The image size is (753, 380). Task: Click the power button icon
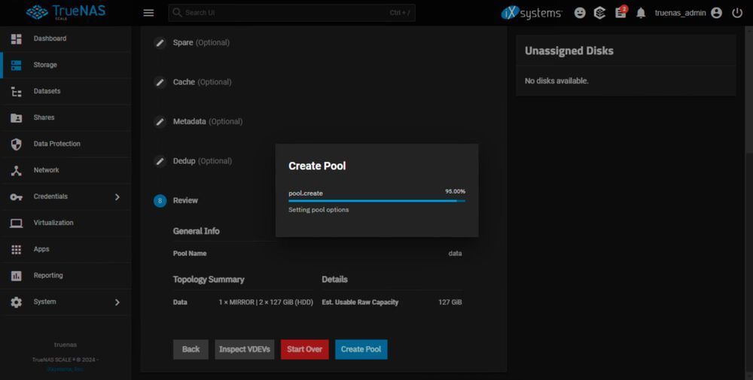pos(737,13)
